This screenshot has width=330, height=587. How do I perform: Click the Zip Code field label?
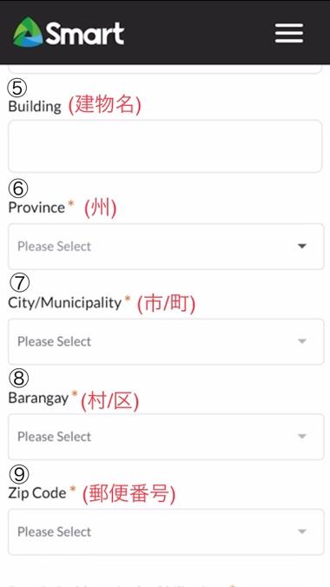37,493
